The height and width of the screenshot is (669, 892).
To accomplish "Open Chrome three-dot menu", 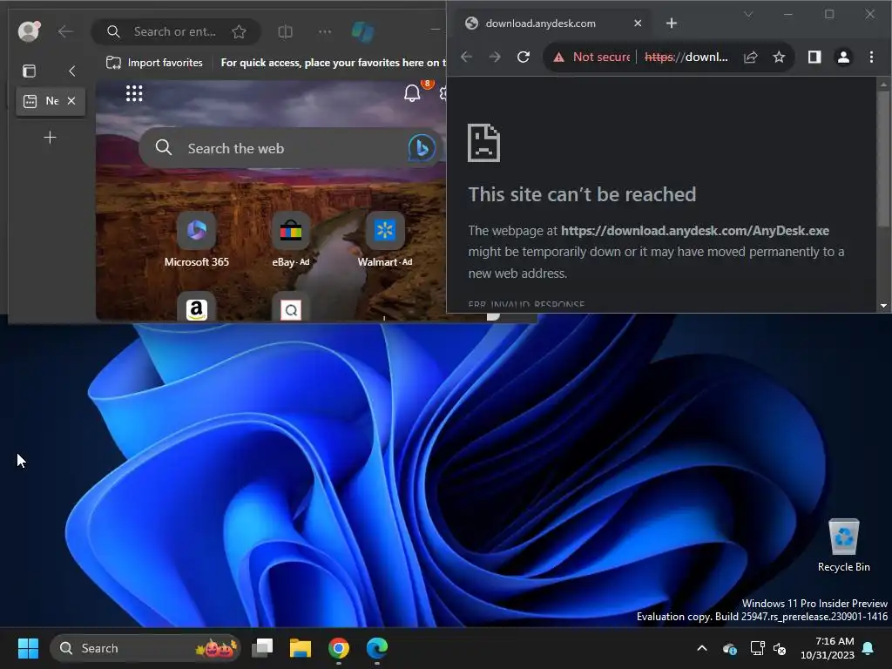I will click(x=871, y=57).
